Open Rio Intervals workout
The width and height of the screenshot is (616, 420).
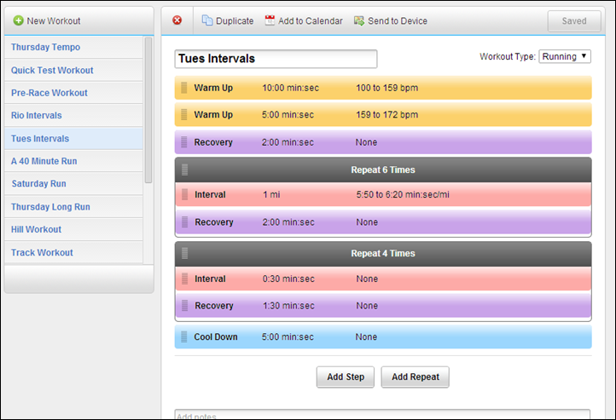[73, 115]
